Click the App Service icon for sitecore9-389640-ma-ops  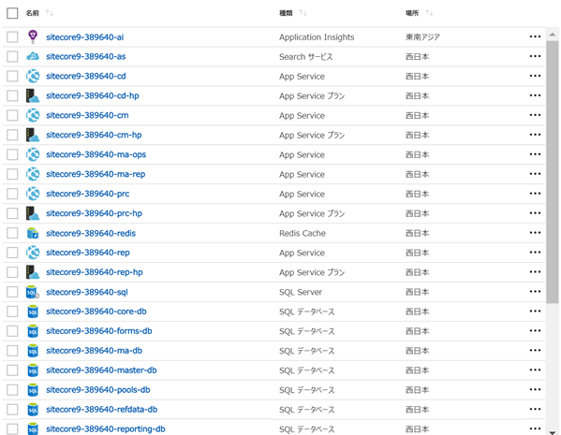coord(33,154)
